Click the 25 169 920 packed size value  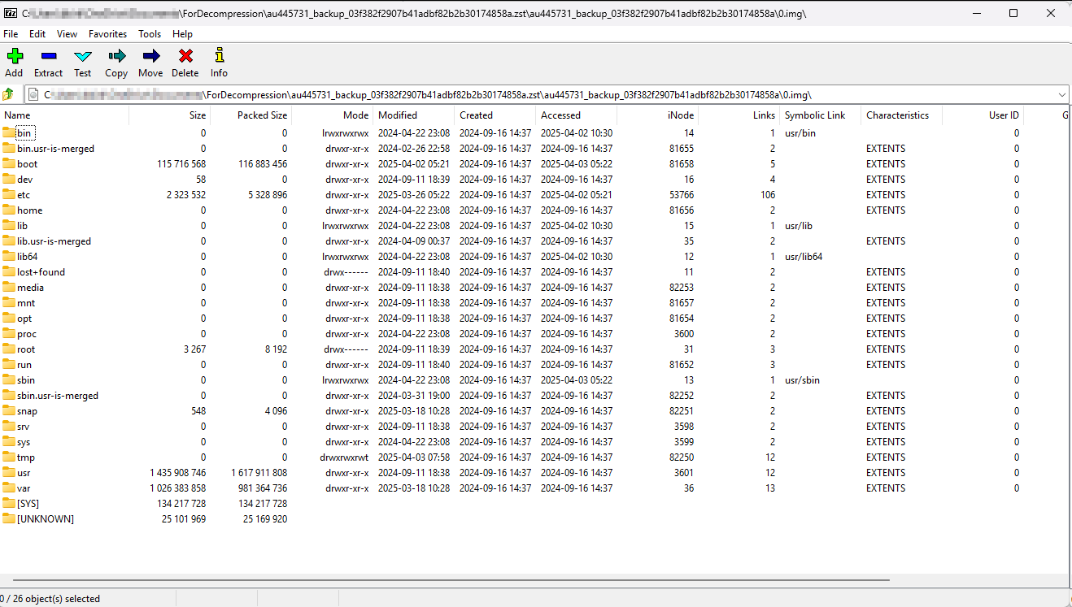click(265, 519)
